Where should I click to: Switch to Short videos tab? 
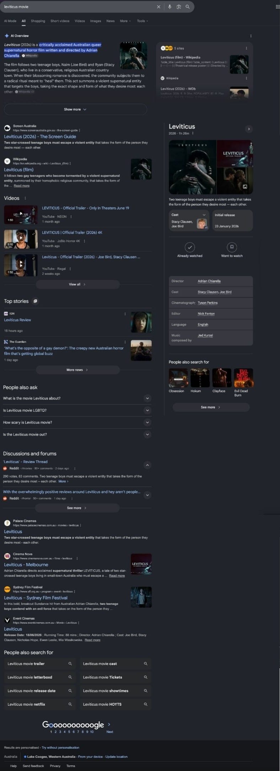pyautogui.click(x=60, y=21)
